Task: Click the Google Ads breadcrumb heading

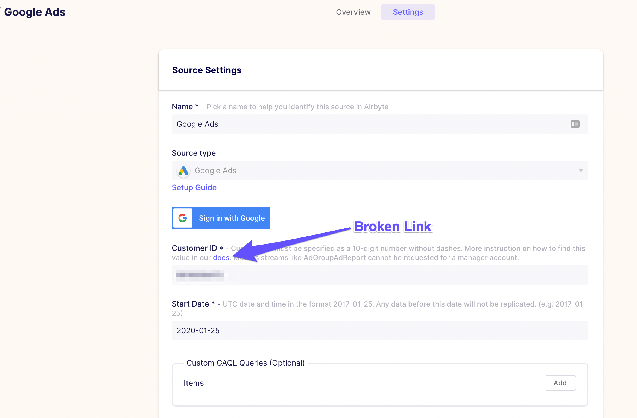Action: click(35, 12)
